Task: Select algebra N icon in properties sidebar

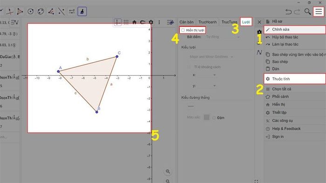Action: [259, 52]
